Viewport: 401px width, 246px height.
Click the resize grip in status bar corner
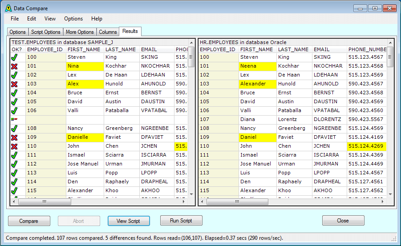tap(394, 239)
